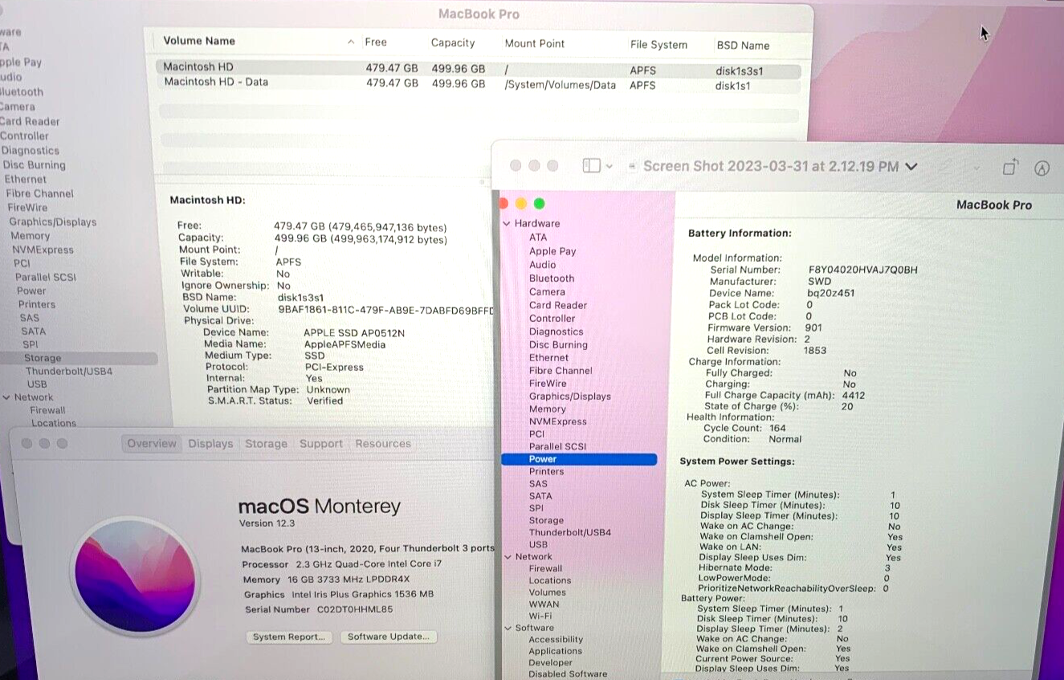Screen dimensions: 1064x680
Task: Toggle the sidebar view button in Preview
Action: pos(592,165)
